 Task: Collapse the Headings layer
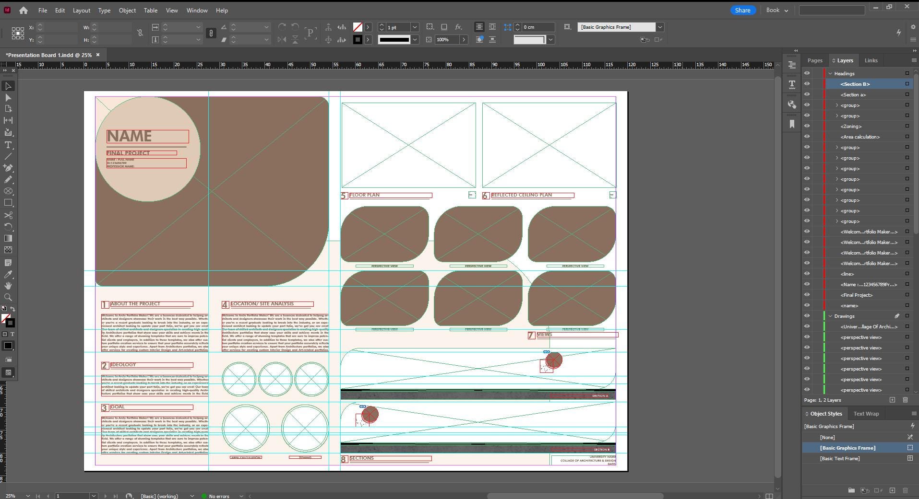pyautogui.click(x=830, y=73)
